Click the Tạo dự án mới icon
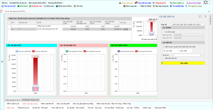This screenshot has height=110, width=213. pyautogui.click(x=2, y=6)
